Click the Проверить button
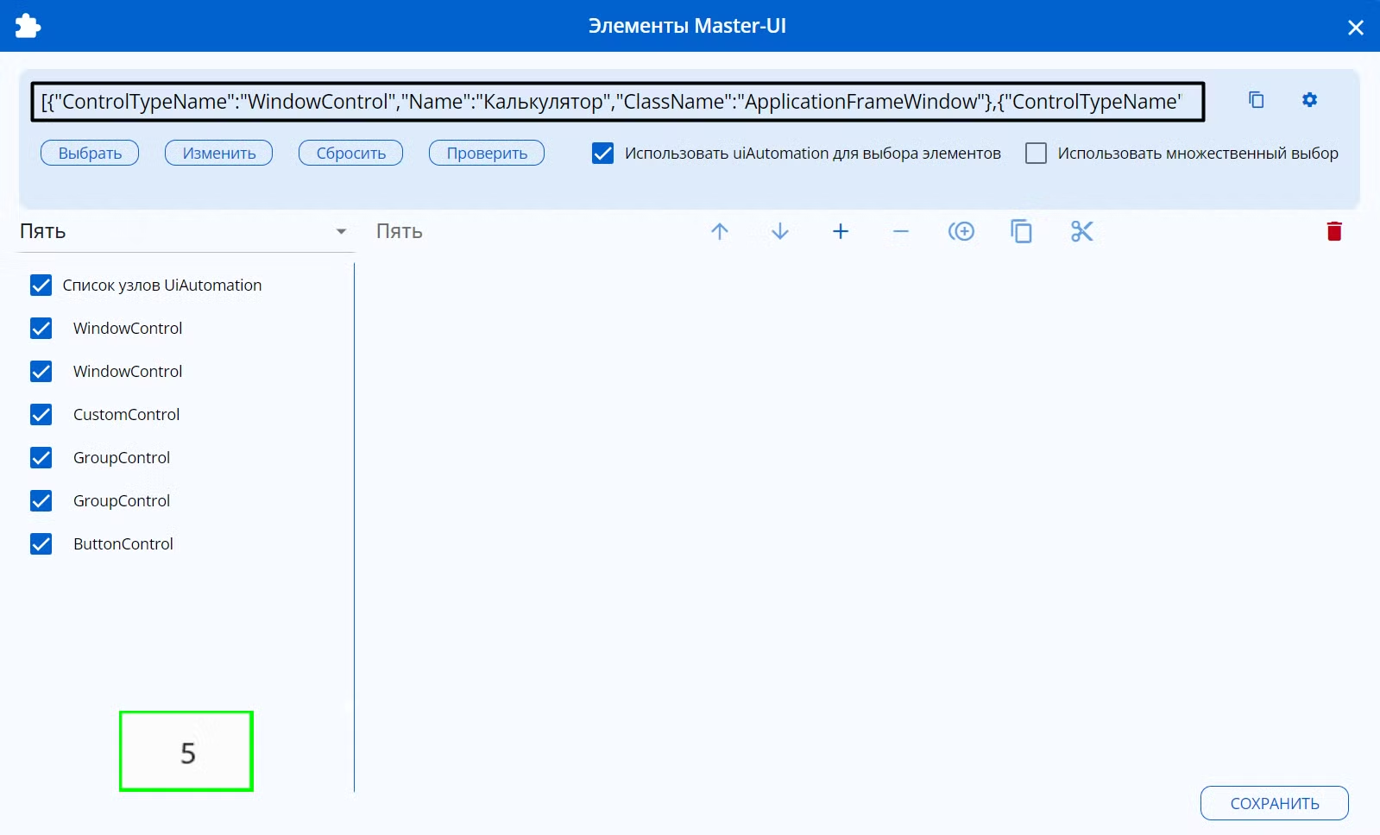This screenshot has width=1380, height=835. pos(487,153)
